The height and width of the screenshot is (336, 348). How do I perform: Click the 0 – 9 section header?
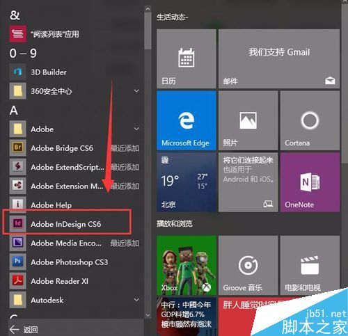tap(23, 54)
